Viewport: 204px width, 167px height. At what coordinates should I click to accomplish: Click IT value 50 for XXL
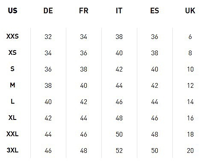click(119, 134)
